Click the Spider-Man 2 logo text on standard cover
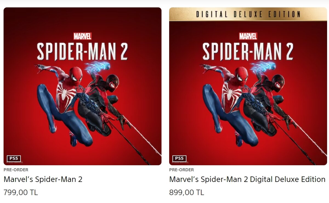 coord(82,51)
